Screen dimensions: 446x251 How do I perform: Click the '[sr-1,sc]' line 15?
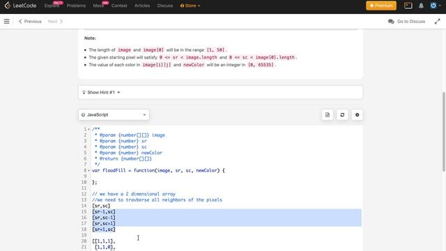(x=104, y=212)
